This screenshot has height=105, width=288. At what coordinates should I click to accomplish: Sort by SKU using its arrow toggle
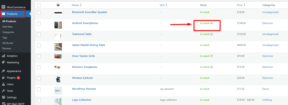(166, 5)
